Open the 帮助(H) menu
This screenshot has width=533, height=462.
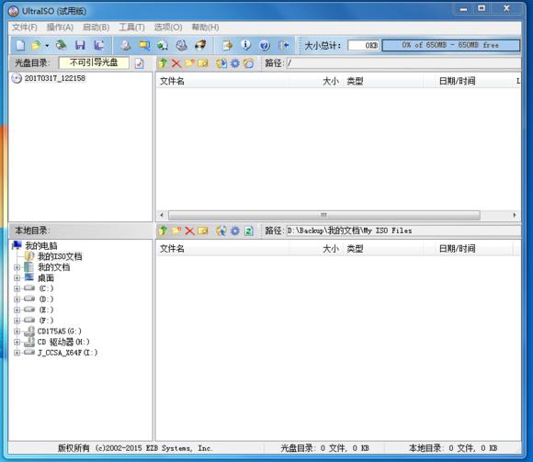point(205,28)
